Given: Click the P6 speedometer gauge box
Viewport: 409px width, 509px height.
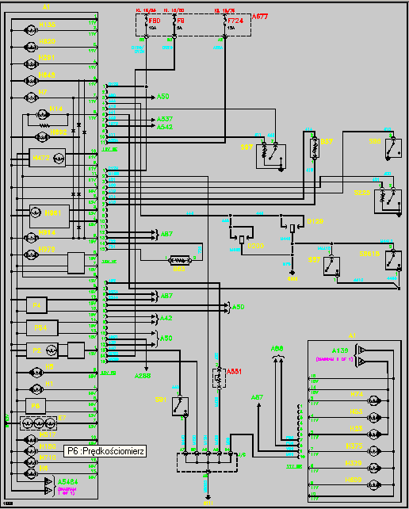Looking at the screenshot, I should coord(36,406).
